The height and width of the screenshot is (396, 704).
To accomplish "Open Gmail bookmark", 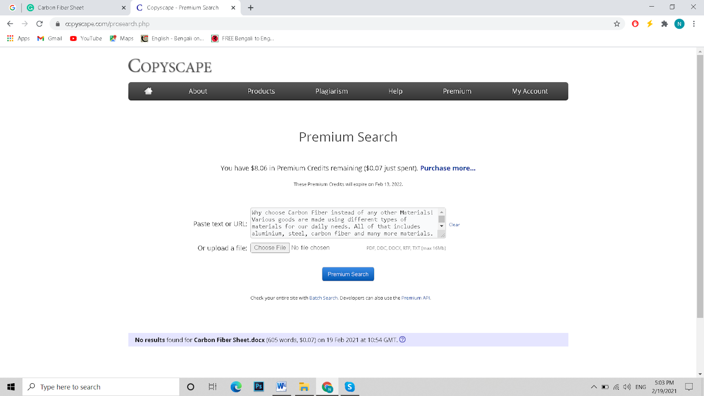I will tap(50, 38).
